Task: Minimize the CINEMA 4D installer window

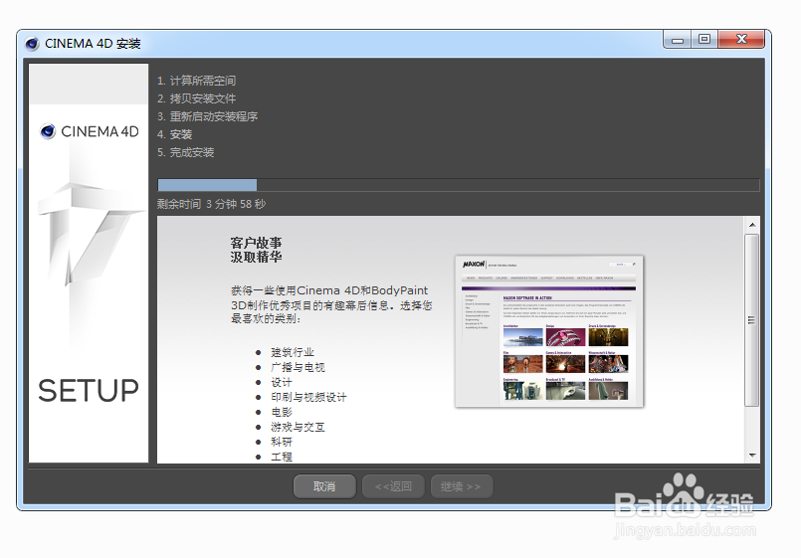Action: click(x=678, y=40)
